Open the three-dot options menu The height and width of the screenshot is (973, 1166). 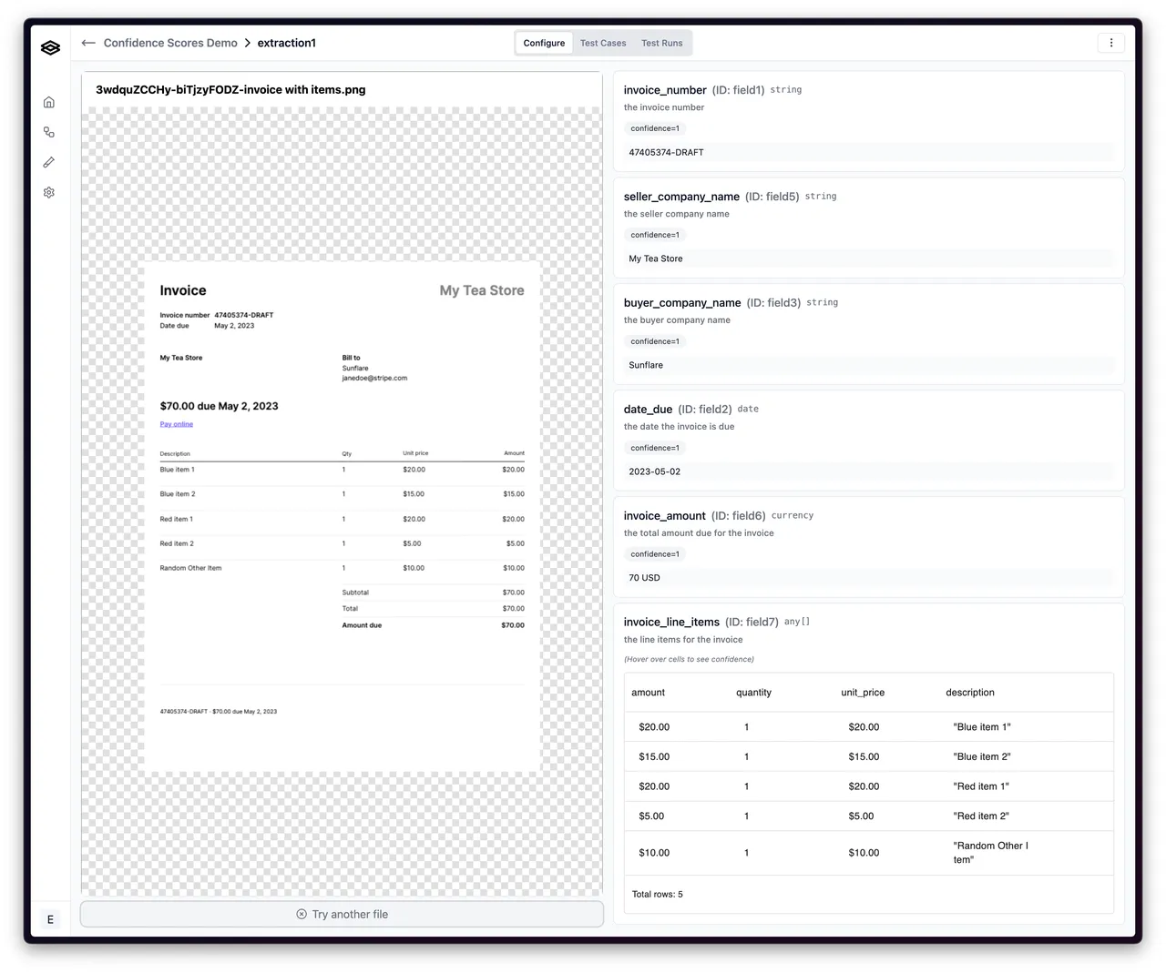click(x=1111, y=43)
